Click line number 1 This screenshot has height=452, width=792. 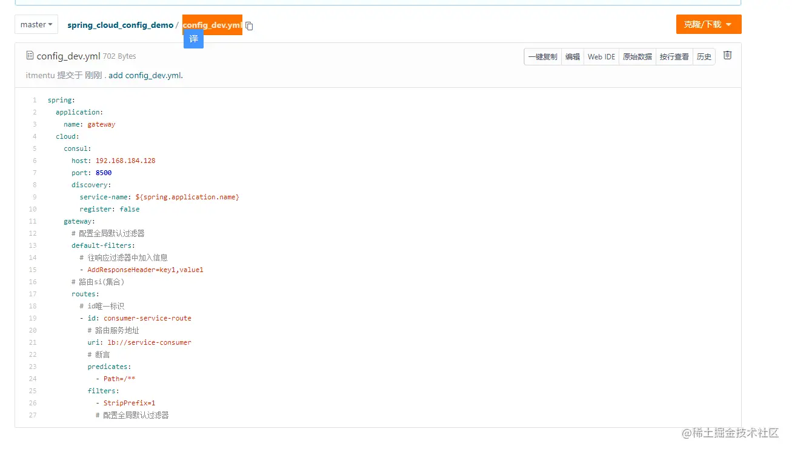pos(35,100)
